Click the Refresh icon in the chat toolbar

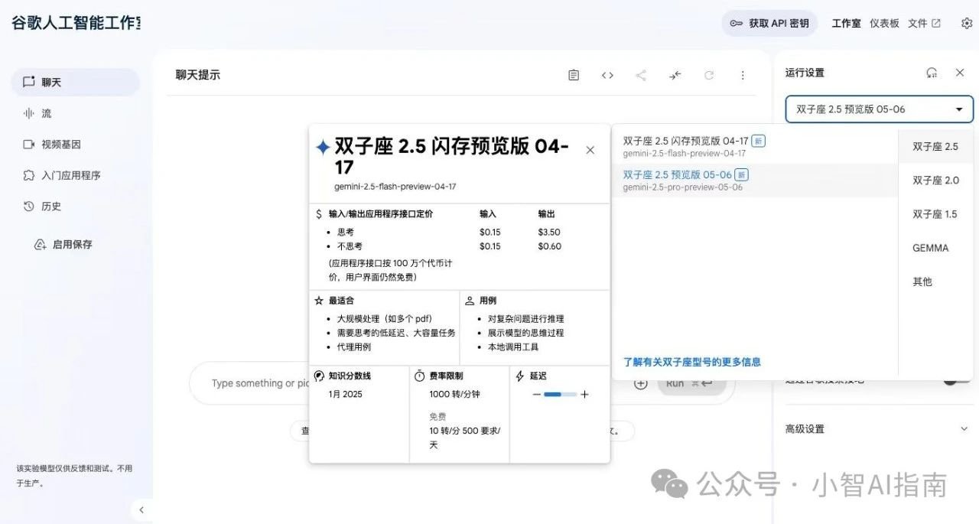click(709, 75)
